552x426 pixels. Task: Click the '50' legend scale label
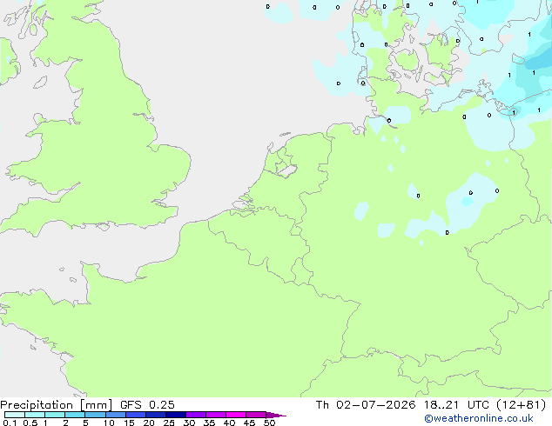coord(269,423)
